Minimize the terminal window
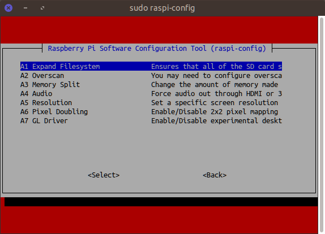 point(25,8)
